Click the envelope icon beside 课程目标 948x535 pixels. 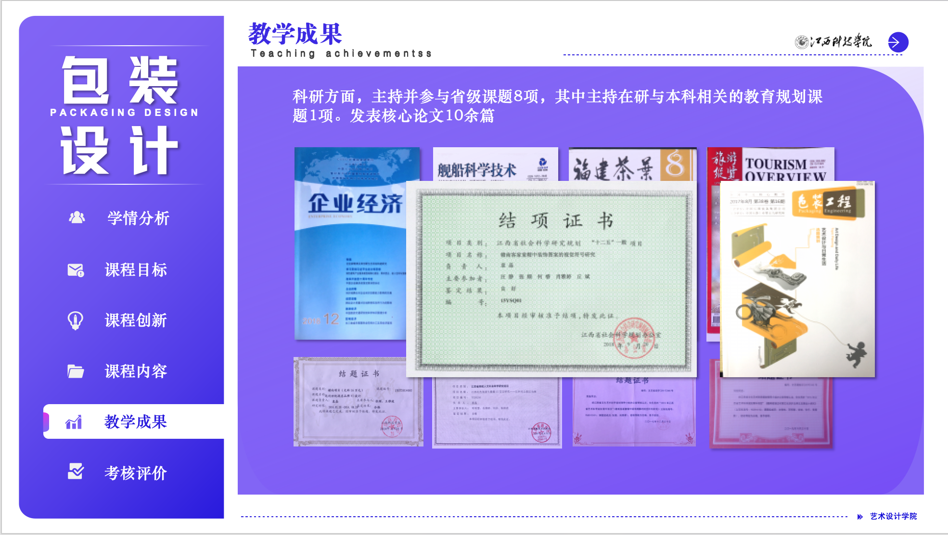(x=76, y=270)
